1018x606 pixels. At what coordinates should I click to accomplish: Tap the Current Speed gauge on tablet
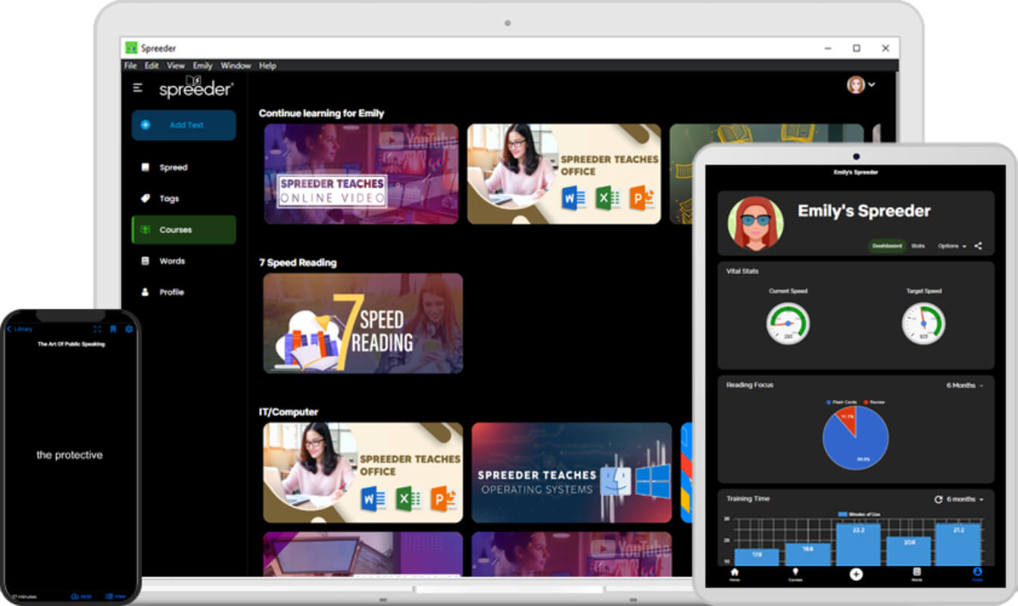point(788,323)
